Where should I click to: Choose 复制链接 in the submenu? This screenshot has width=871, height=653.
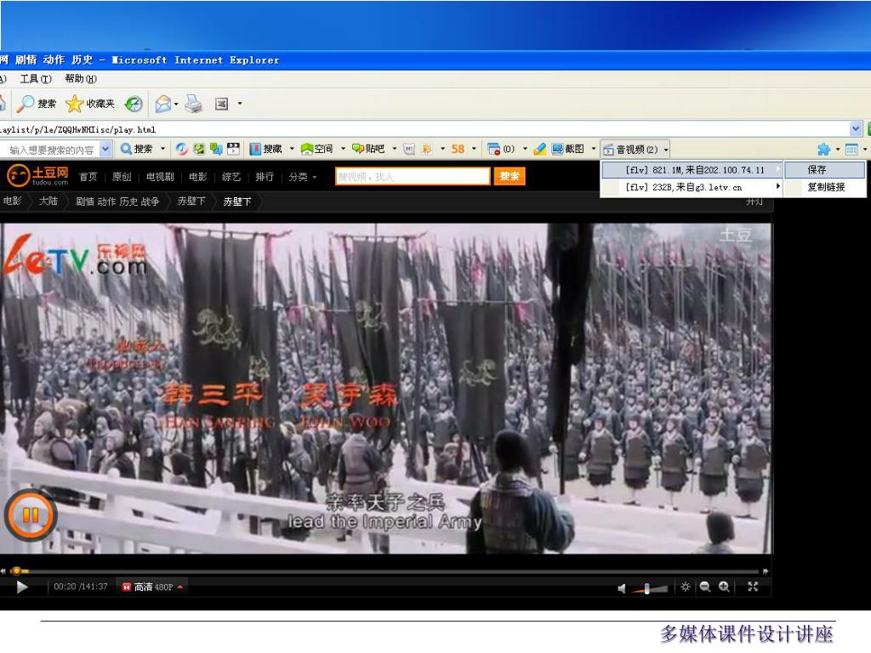[825, 187]
